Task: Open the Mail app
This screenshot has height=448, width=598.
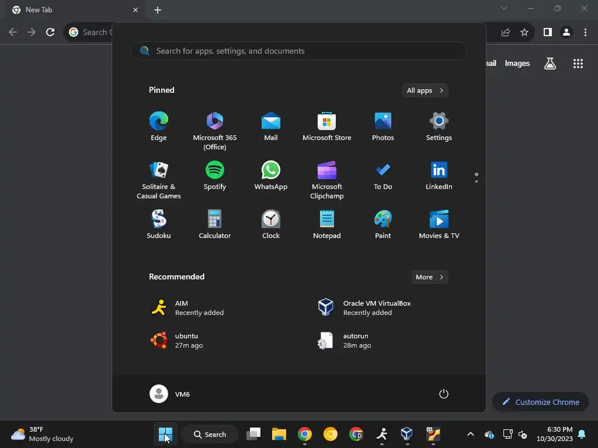Action: [271, 127]
